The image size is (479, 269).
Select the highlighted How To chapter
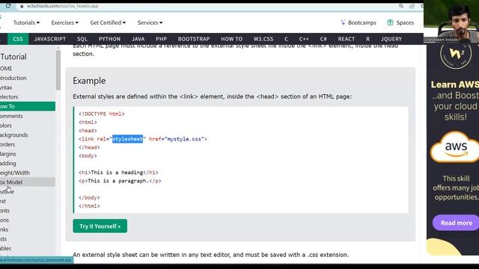(x=28, y=106)
